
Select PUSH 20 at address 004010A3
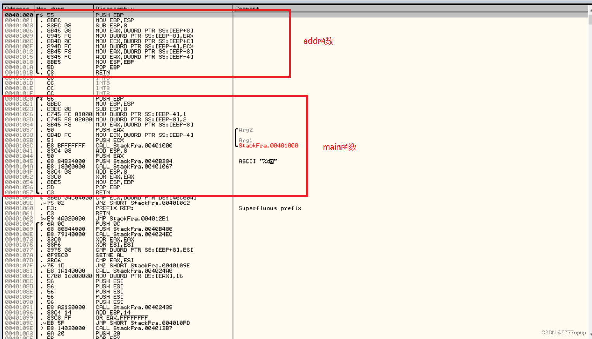click(108, 333)
